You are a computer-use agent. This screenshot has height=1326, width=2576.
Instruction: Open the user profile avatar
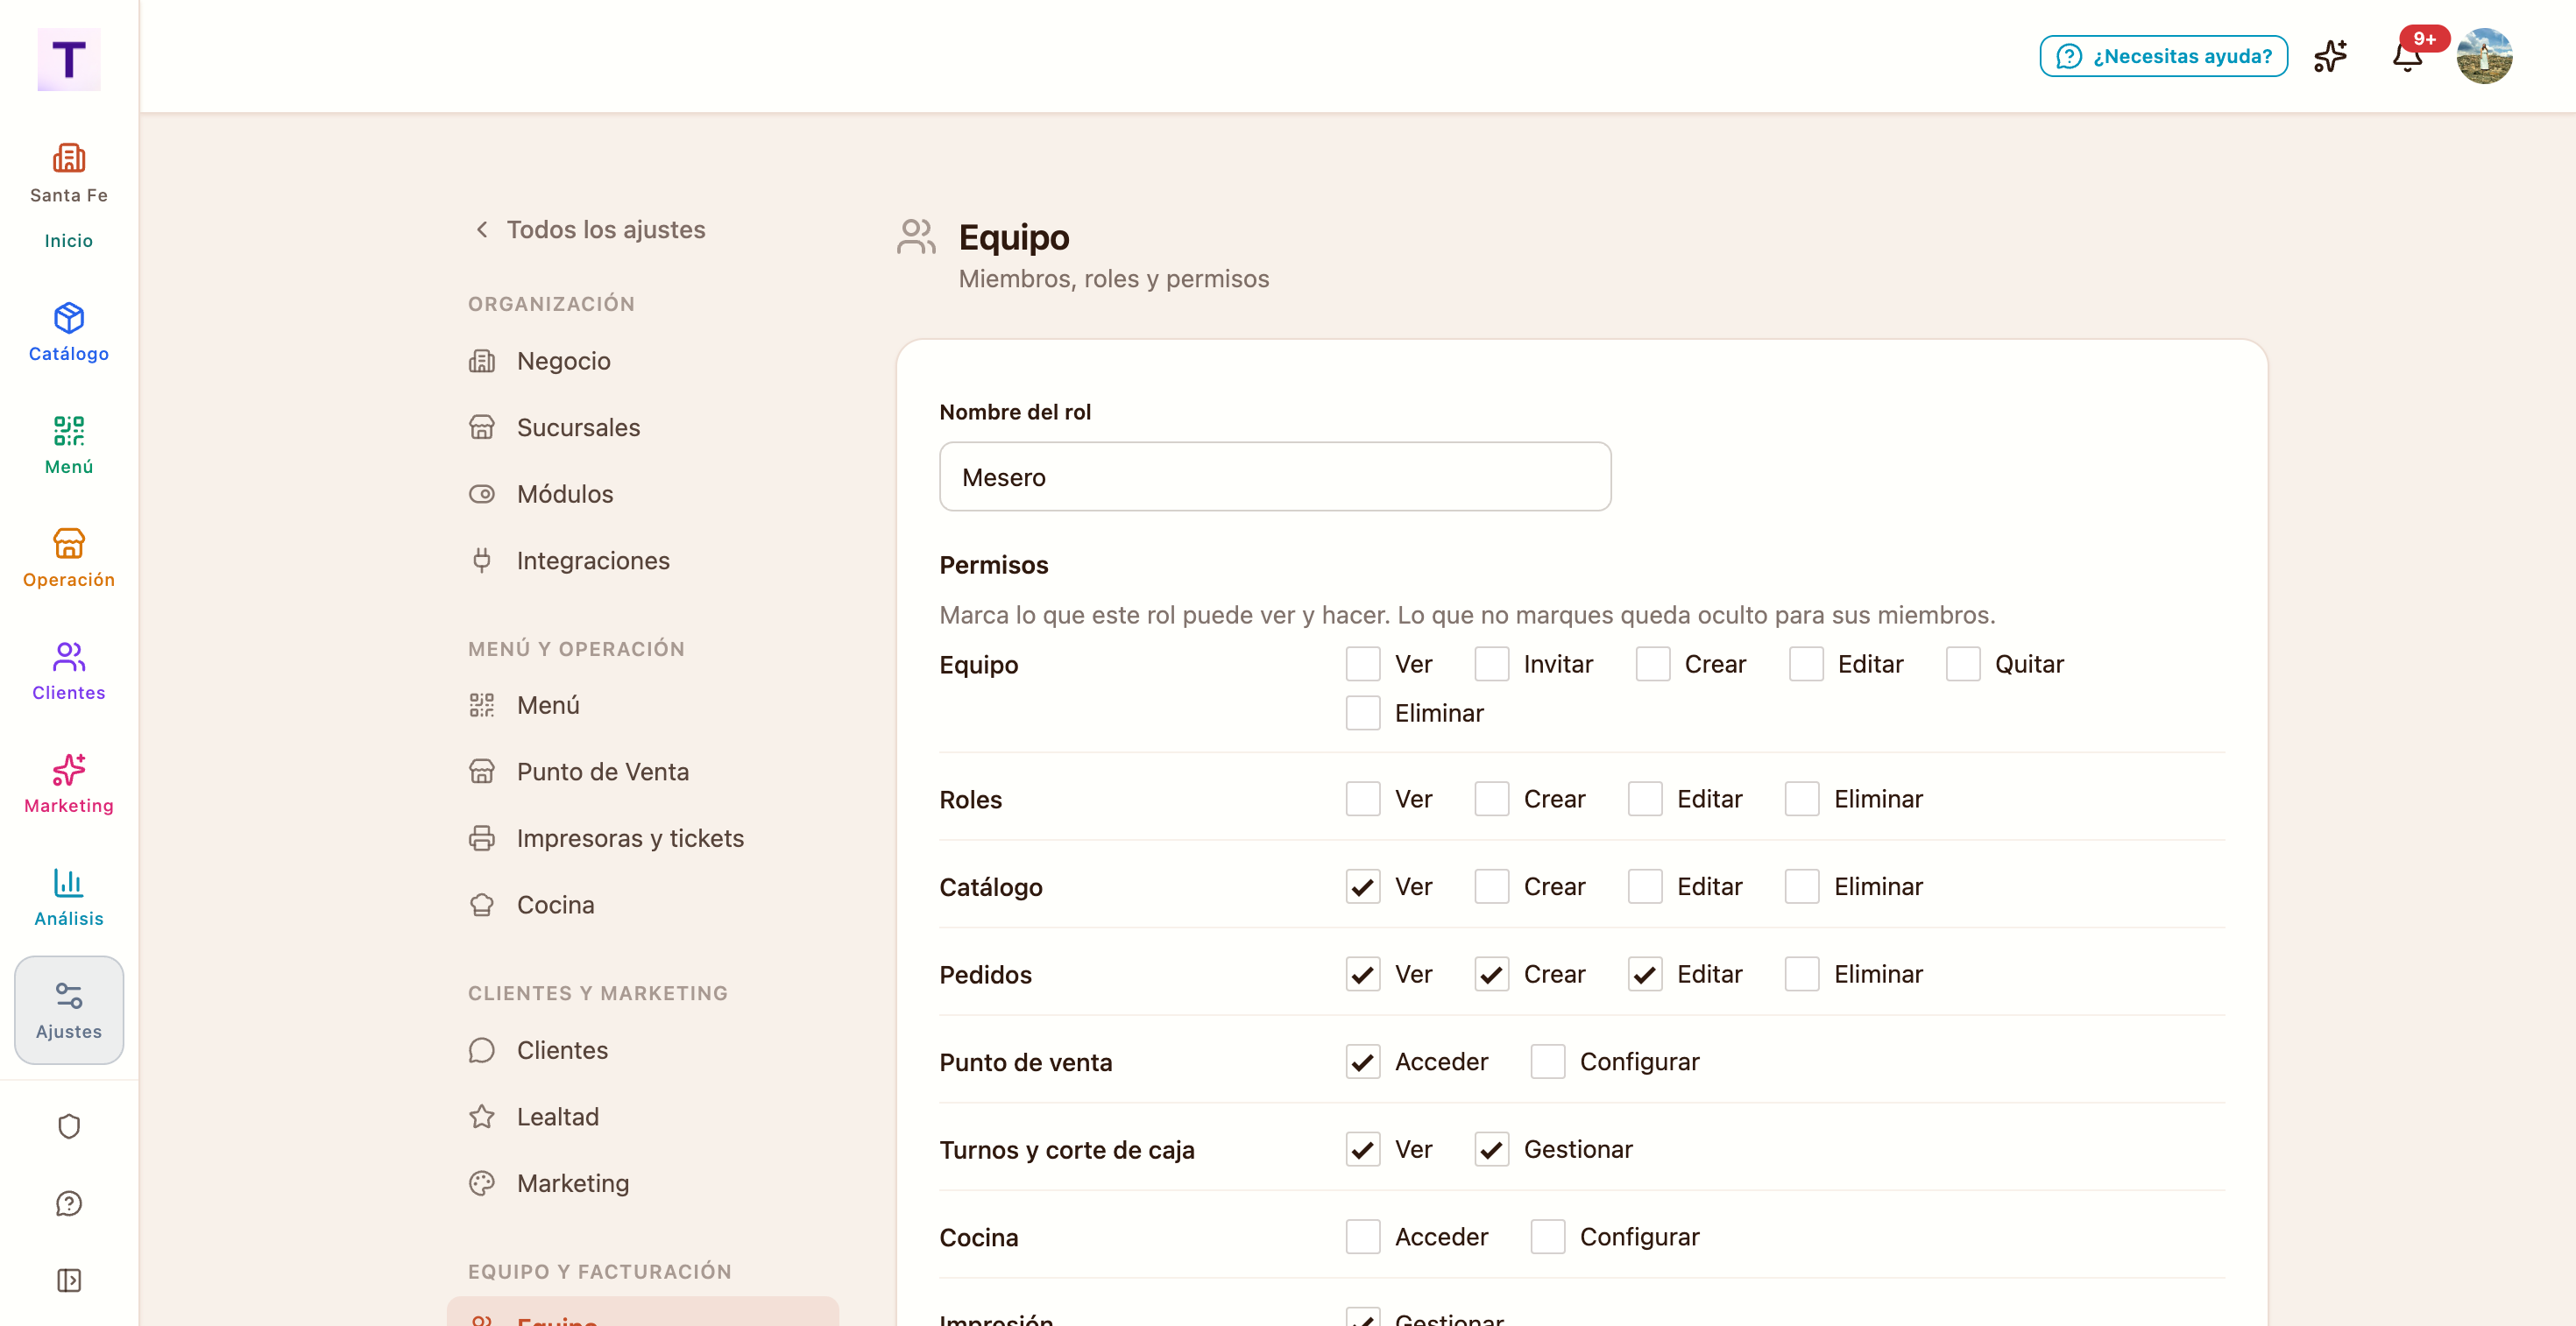2484,56
